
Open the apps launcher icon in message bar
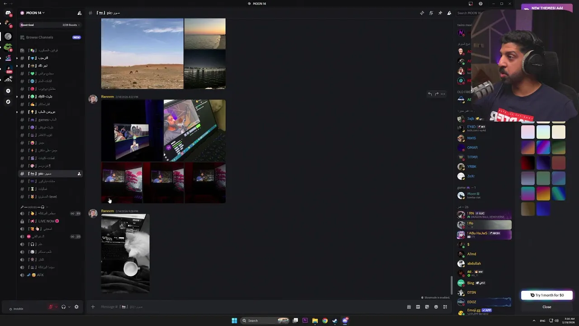pos(445,307)
